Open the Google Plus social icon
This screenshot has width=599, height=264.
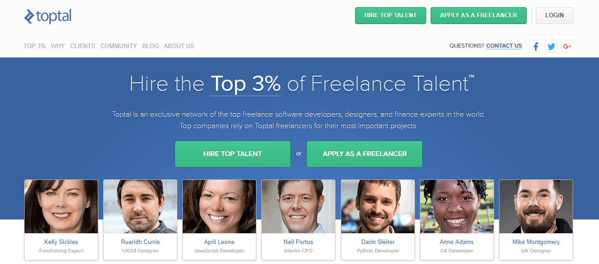click(567, 46)
